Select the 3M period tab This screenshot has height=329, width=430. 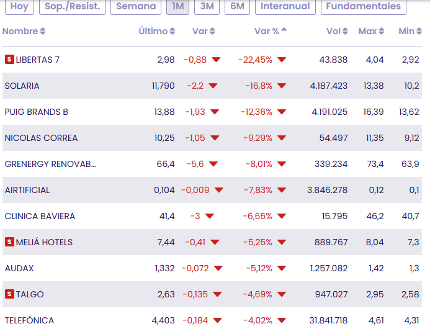tap(207, 6)
